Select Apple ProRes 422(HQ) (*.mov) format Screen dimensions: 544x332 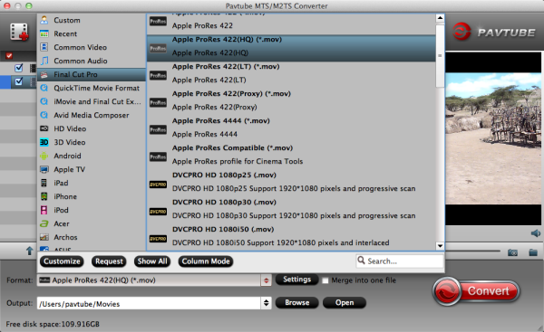click(291, 48)
